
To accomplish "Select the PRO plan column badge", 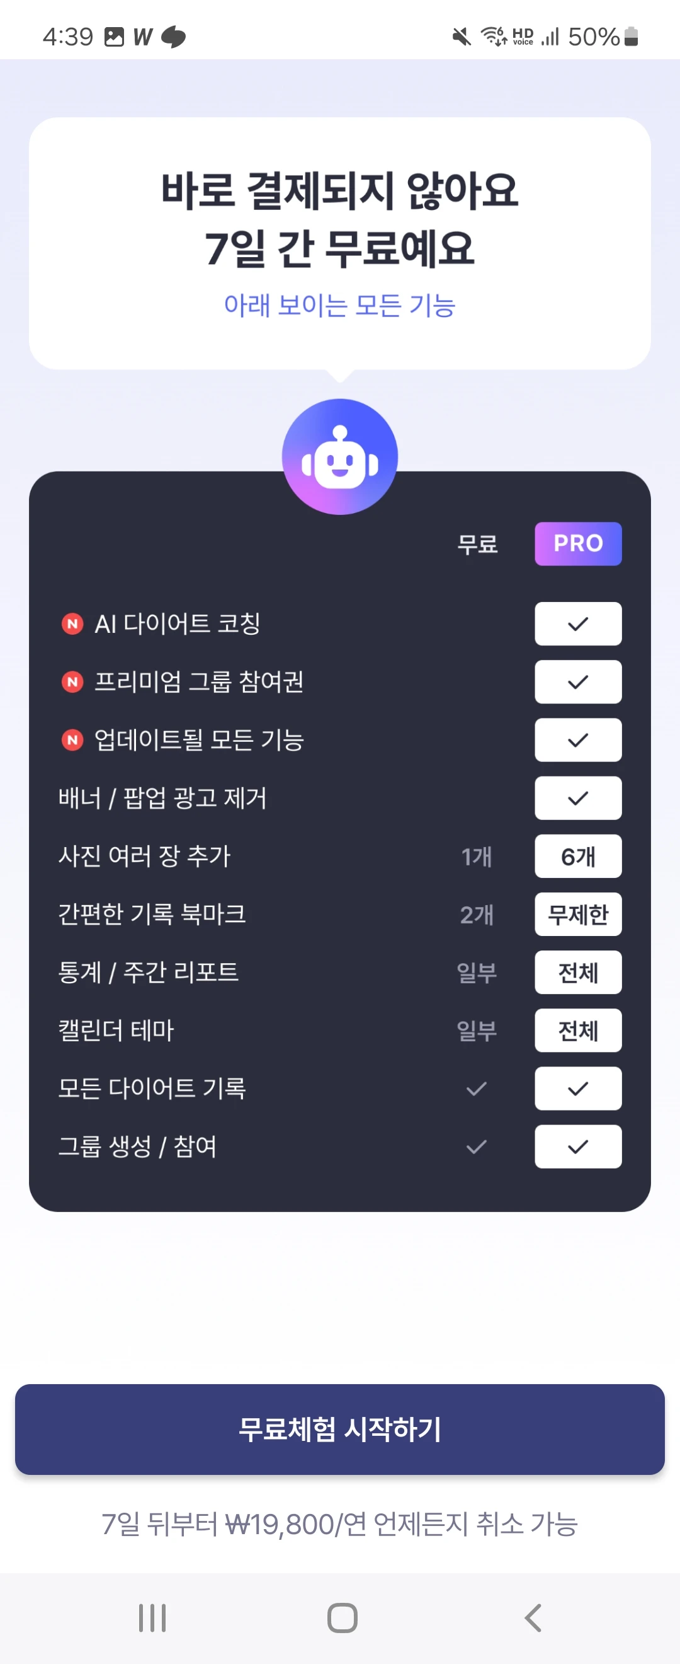I will point(578,543).
